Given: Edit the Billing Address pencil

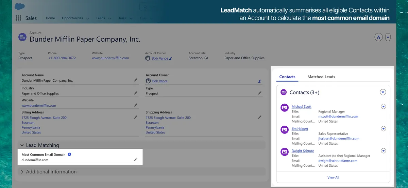Looking at the screenshot, I should [136, 117].
